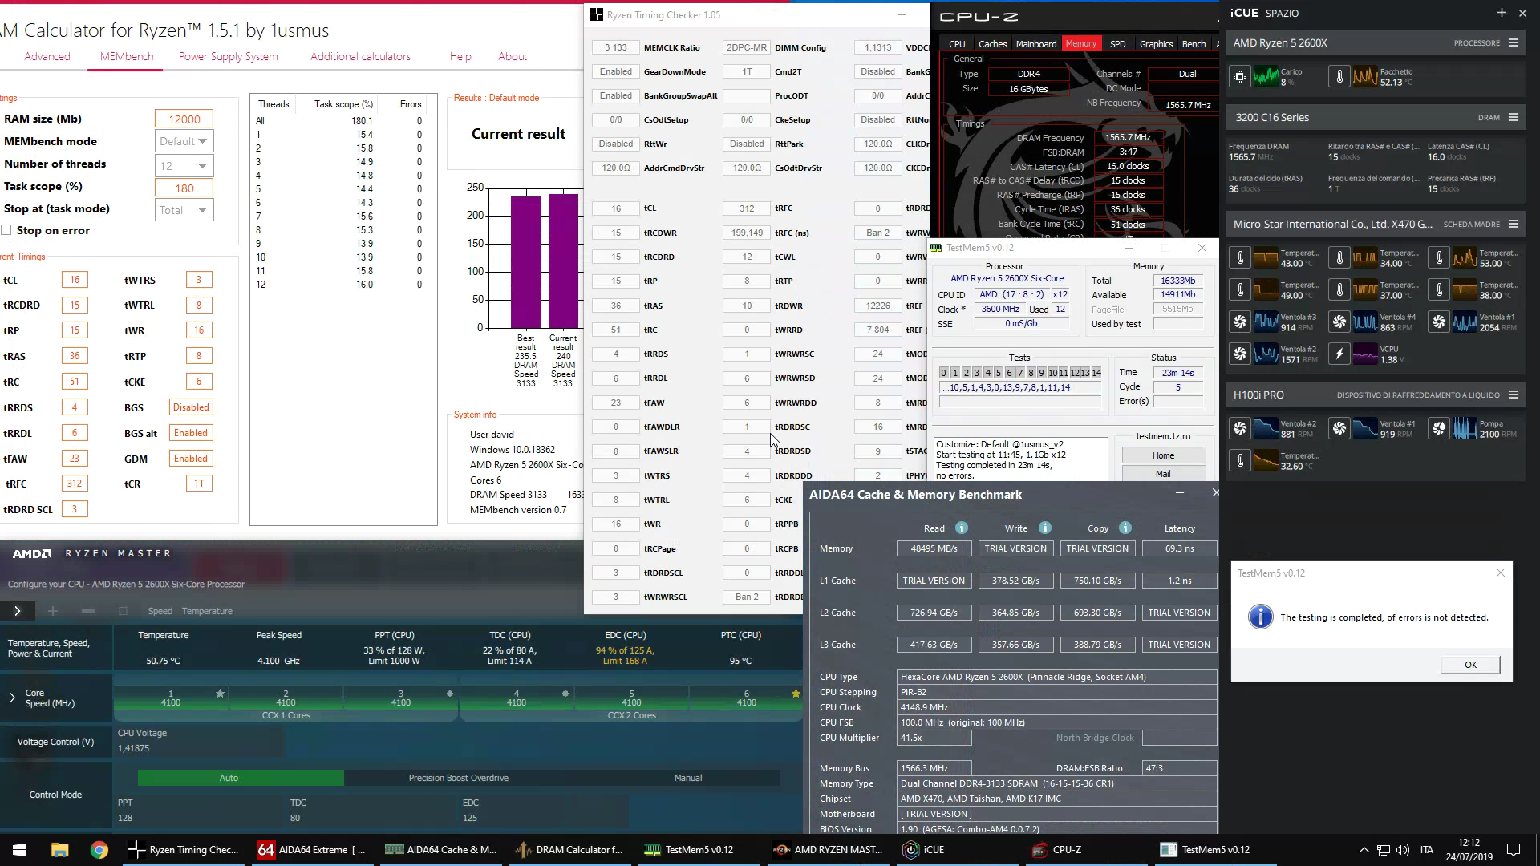Show hidden system tray icons
The height and width of the screenshot is (866, 1540).
click(1364, 850)
